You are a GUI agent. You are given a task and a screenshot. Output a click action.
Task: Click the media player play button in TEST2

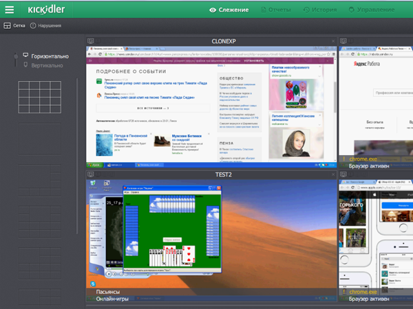(109, 274)
